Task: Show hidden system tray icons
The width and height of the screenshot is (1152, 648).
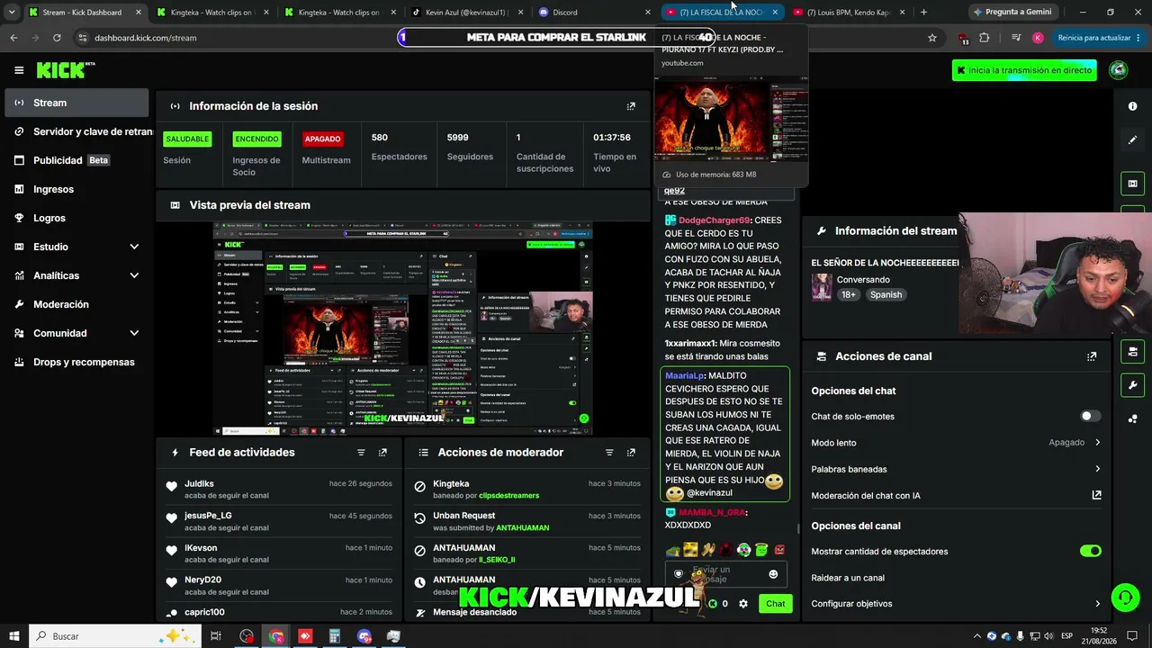Action: [x=976, y=636]
